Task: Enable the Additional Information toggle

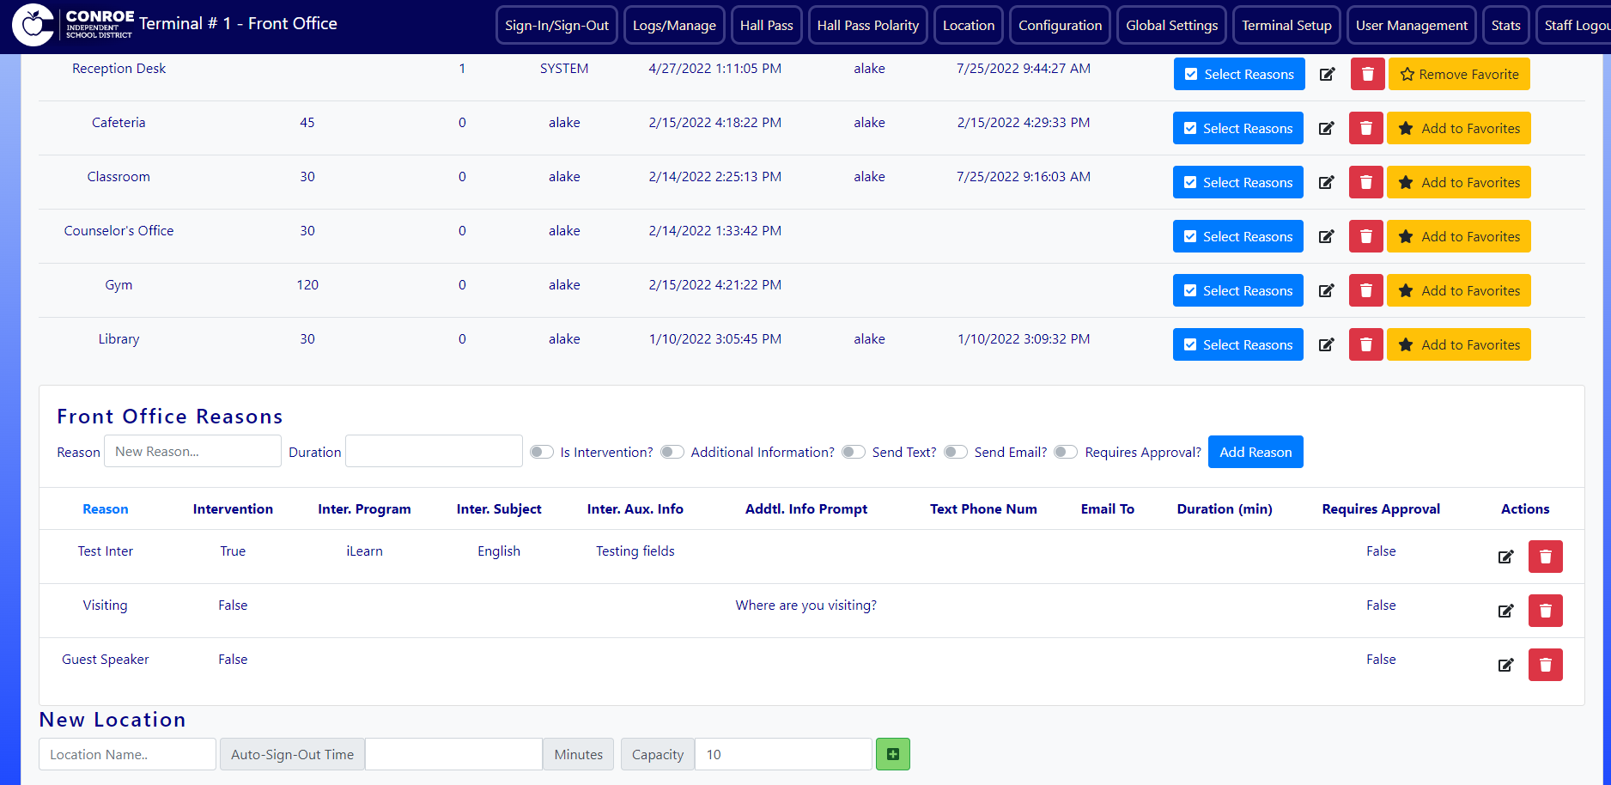Action: (x=672, y=452)
